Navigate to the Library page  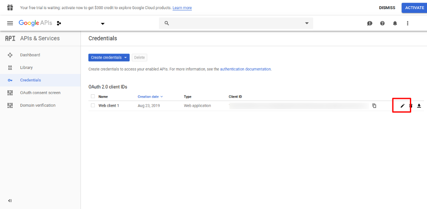tap(26, 67)
